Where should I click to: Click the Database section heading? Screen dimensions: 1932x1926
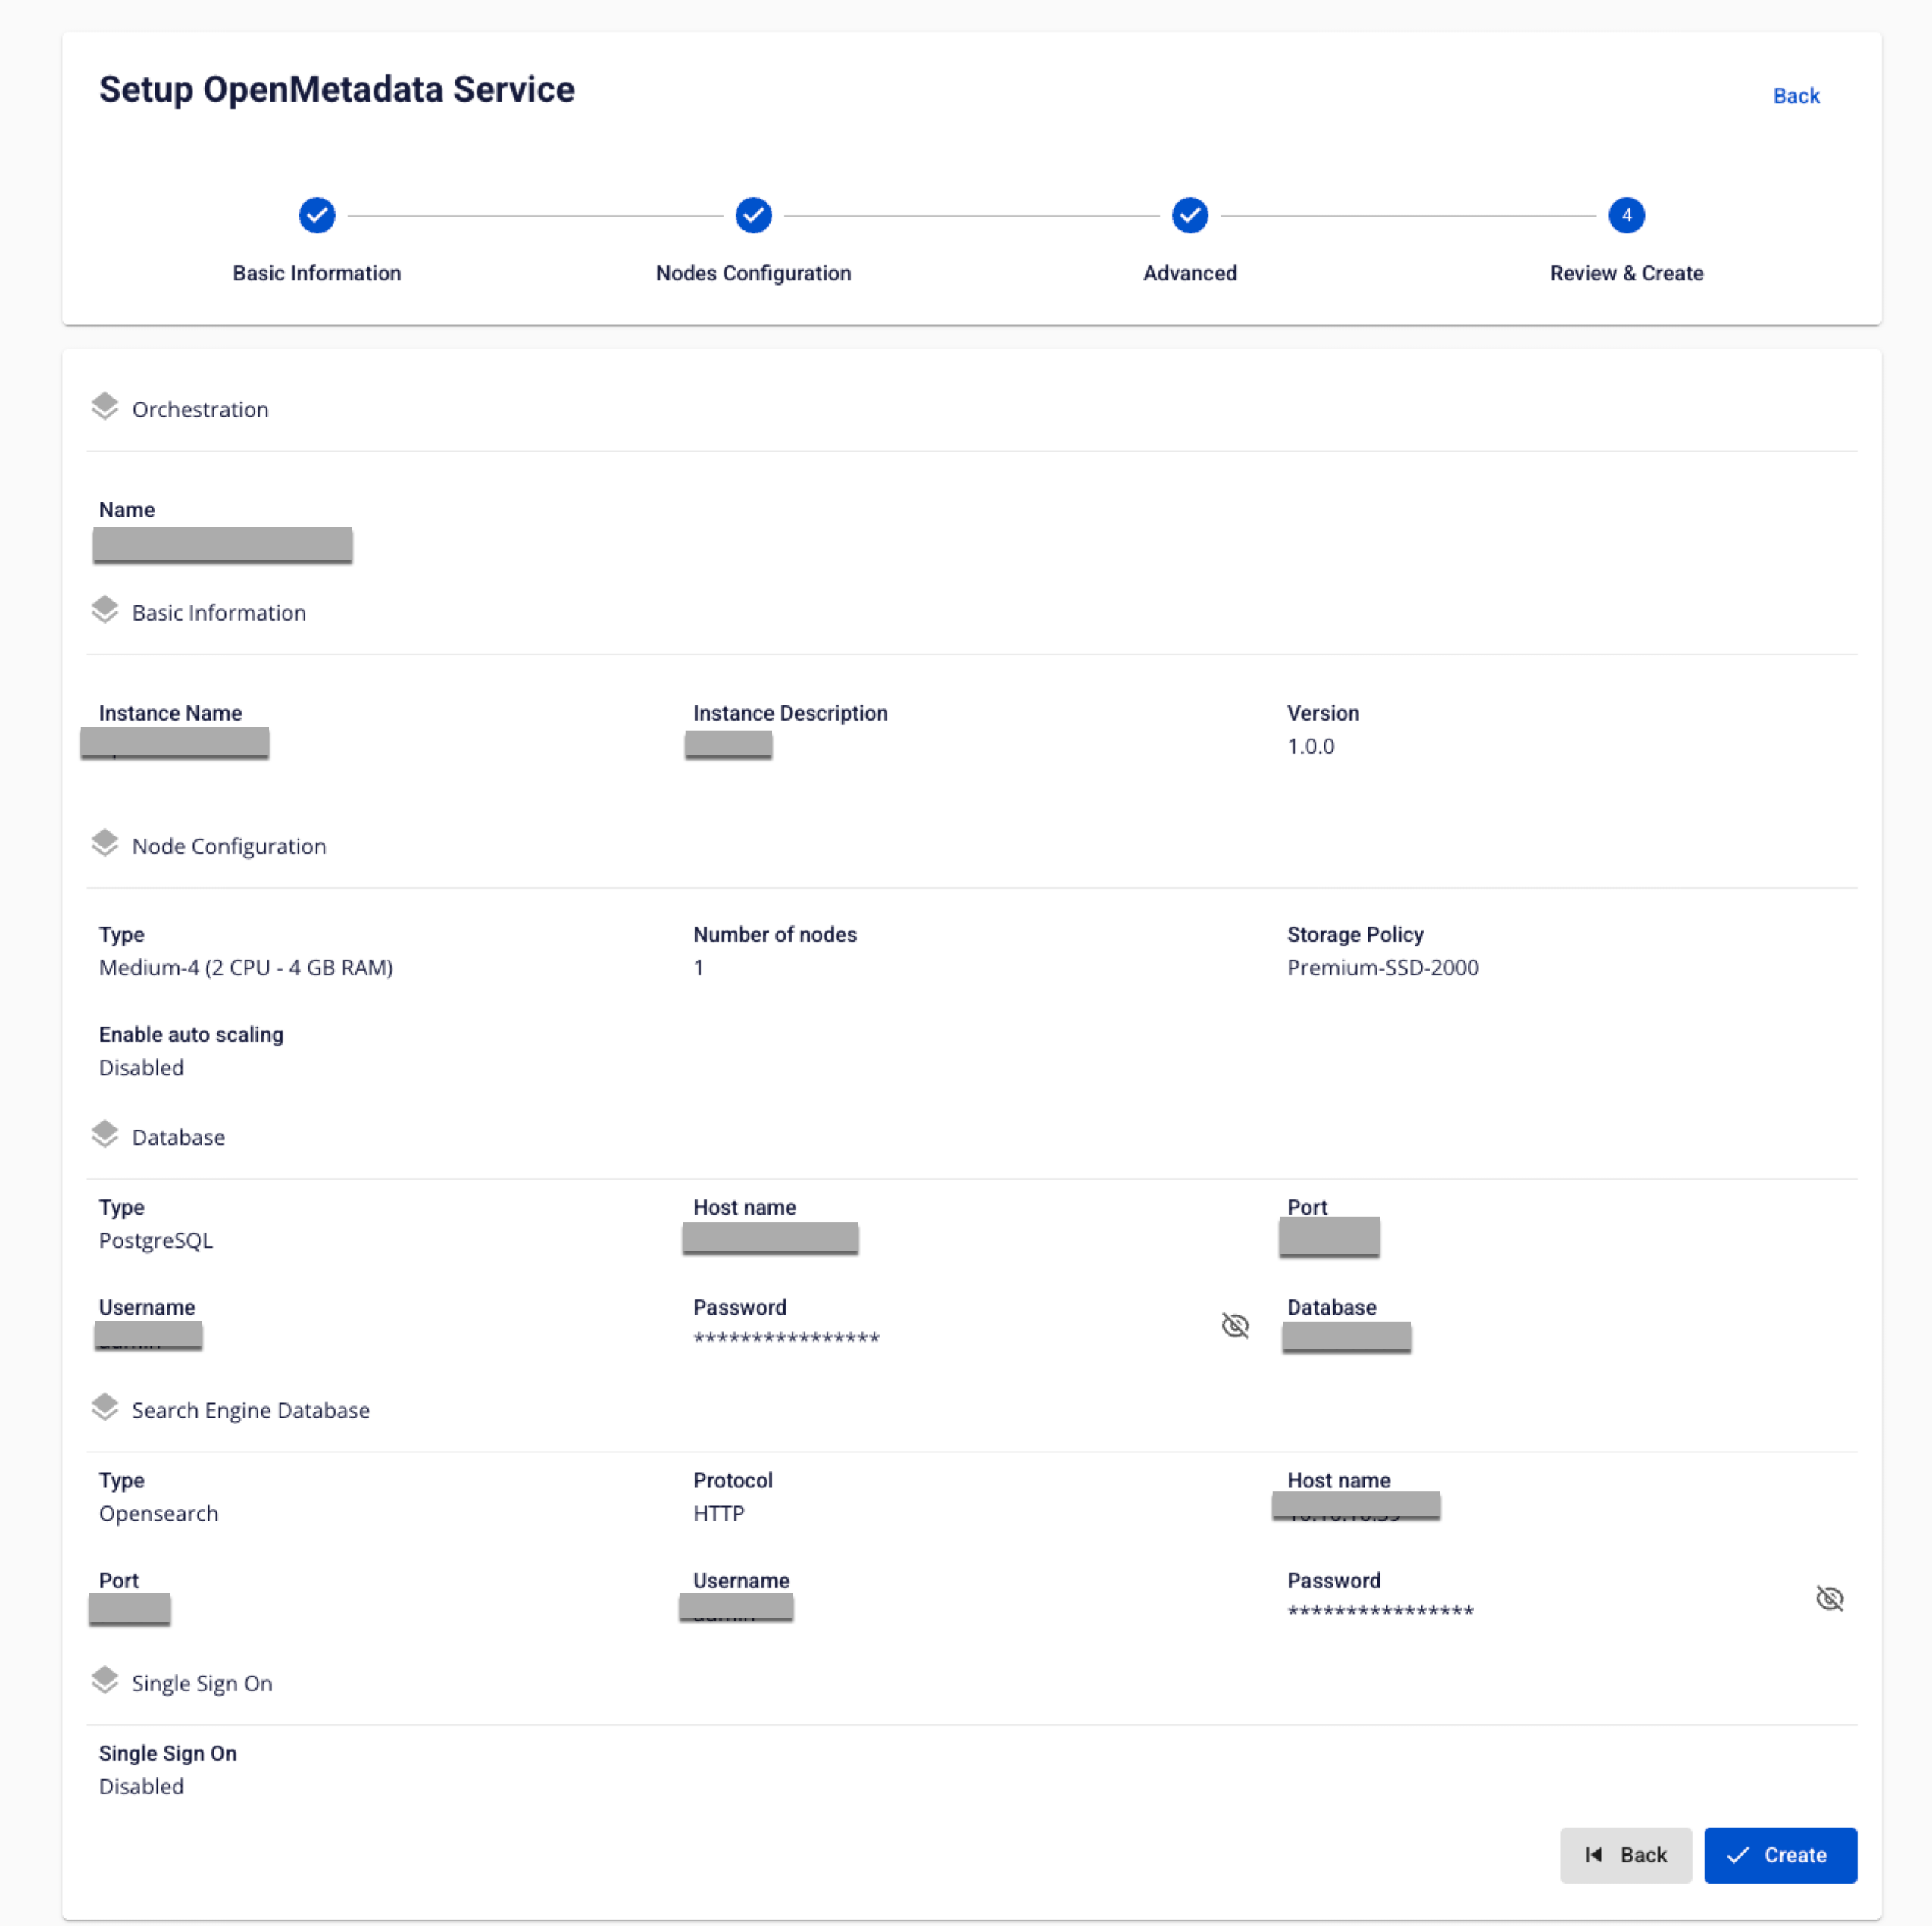click(x=178, y=1137)
